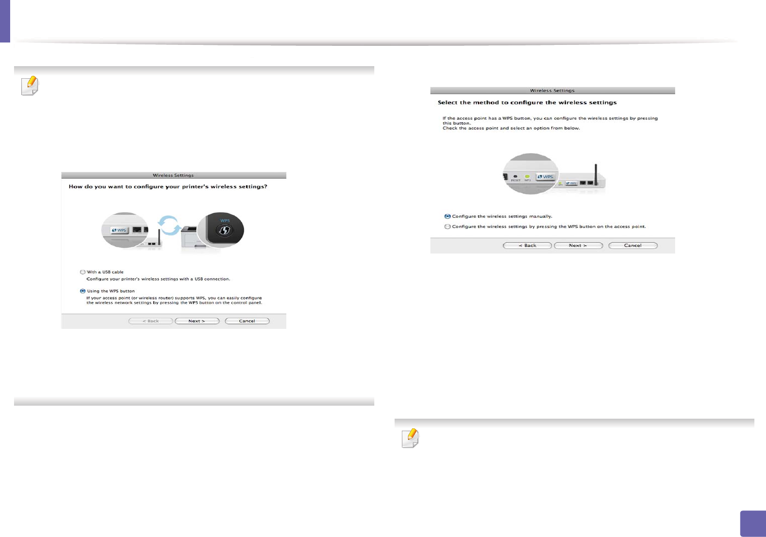Click right dialog "Wireless Settings" title bar
The height and width of the screenshot is (537, 766).
[x=552, y=90]
